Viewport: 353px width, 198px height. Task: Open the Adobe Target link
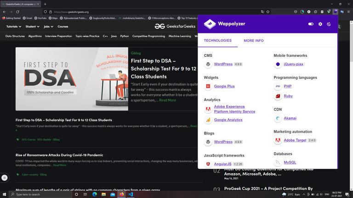[x=295, y=140]
